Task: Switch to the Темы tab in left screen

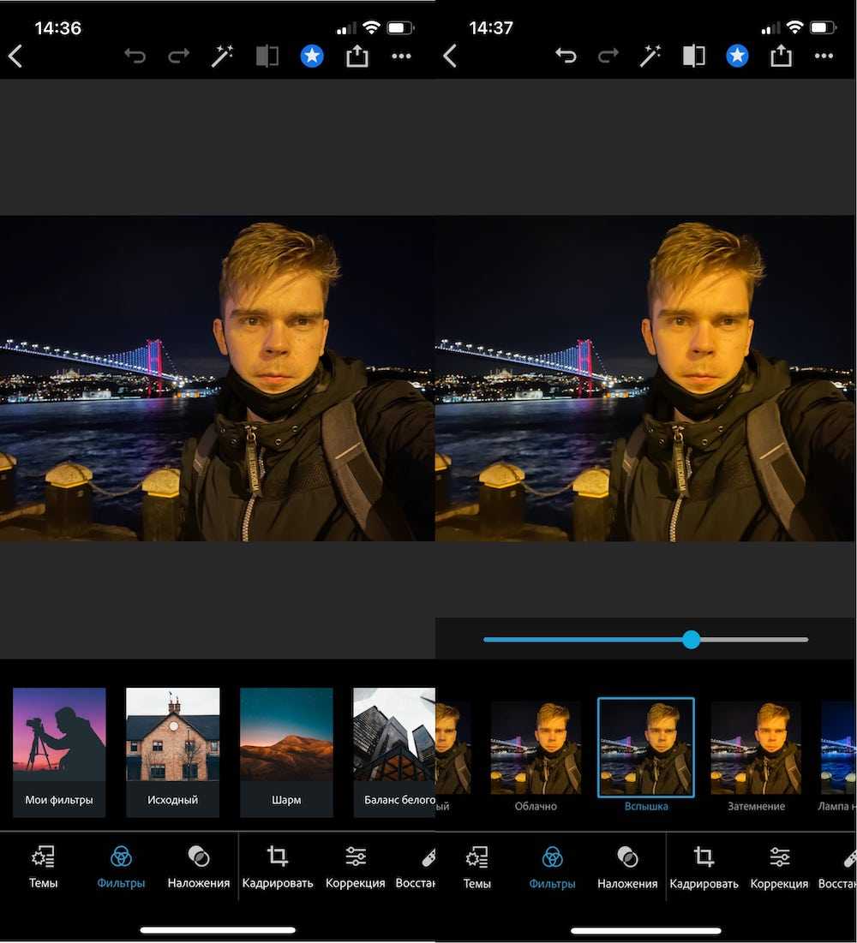Action: (43, 867)
